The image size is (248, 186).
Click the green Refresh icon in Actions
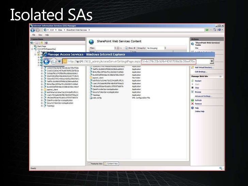(192, 100)
